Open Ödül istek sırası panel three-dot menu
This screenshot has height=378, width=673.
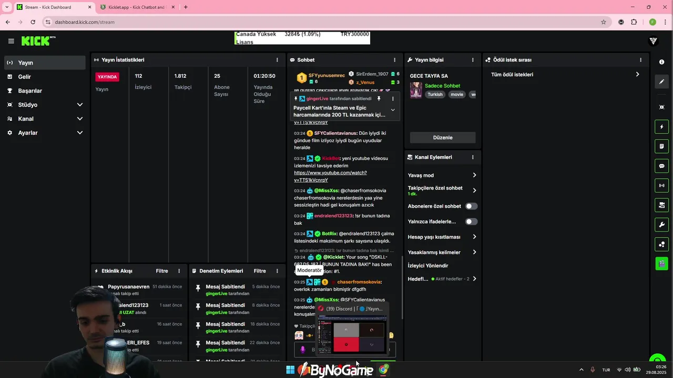click(640, 60)
